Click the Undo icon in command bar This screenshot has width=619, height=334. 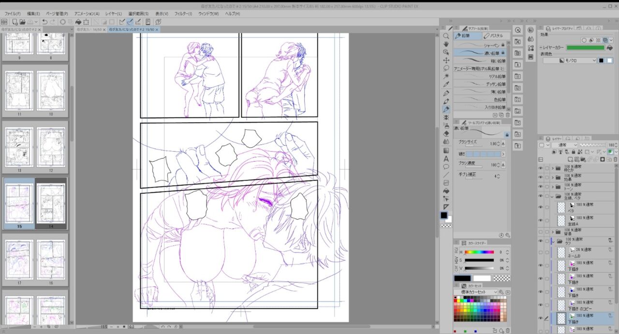coord(44,22)
